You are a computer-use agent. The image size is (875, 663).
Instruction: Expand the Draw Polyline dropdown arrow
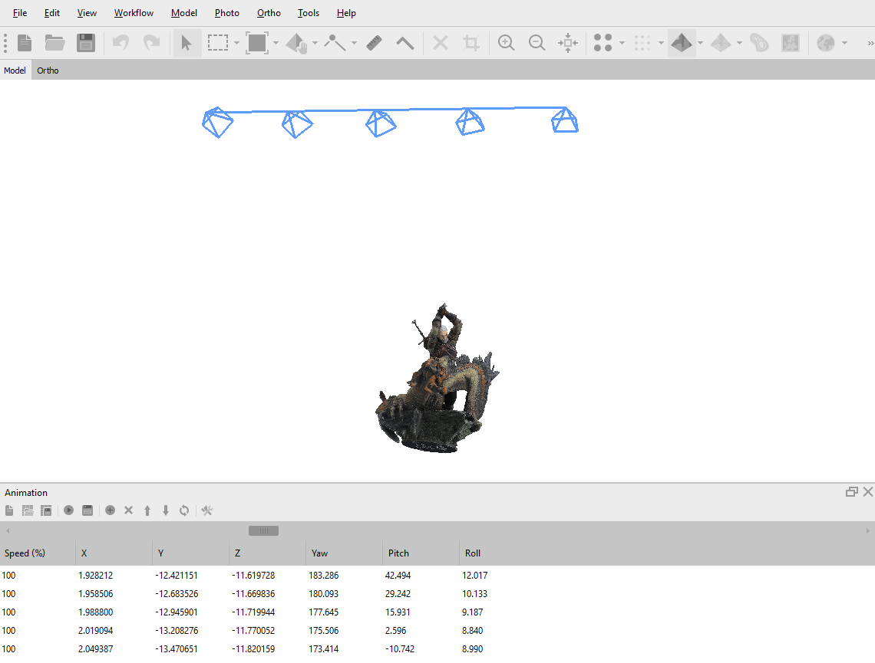pos(355,43)
